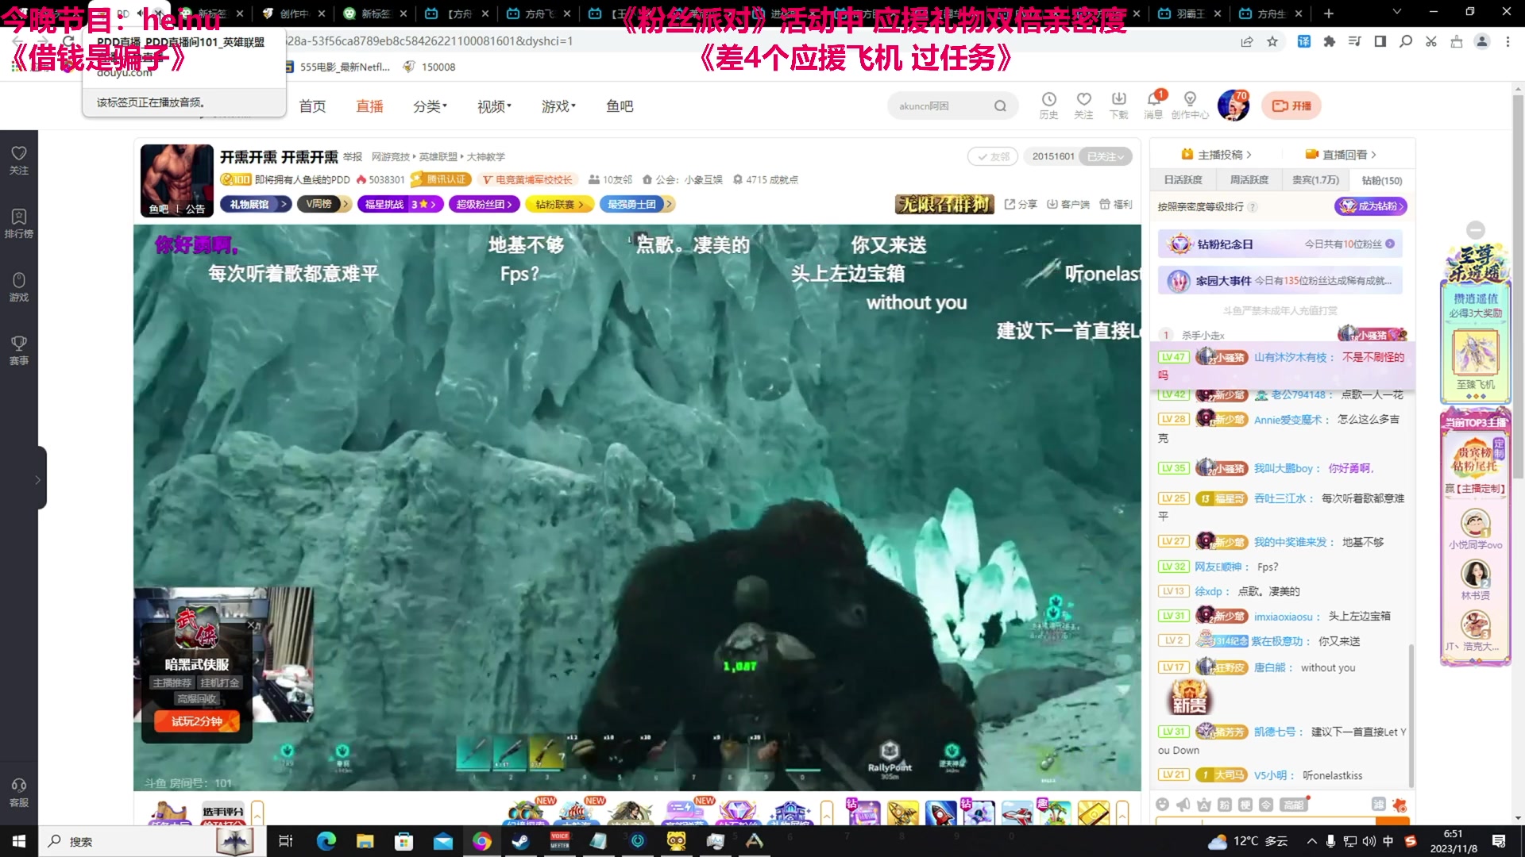Expand the 游戏 dropdown in the nav bar
This screenshot has height=857, width=1525.
click(557, 106)
